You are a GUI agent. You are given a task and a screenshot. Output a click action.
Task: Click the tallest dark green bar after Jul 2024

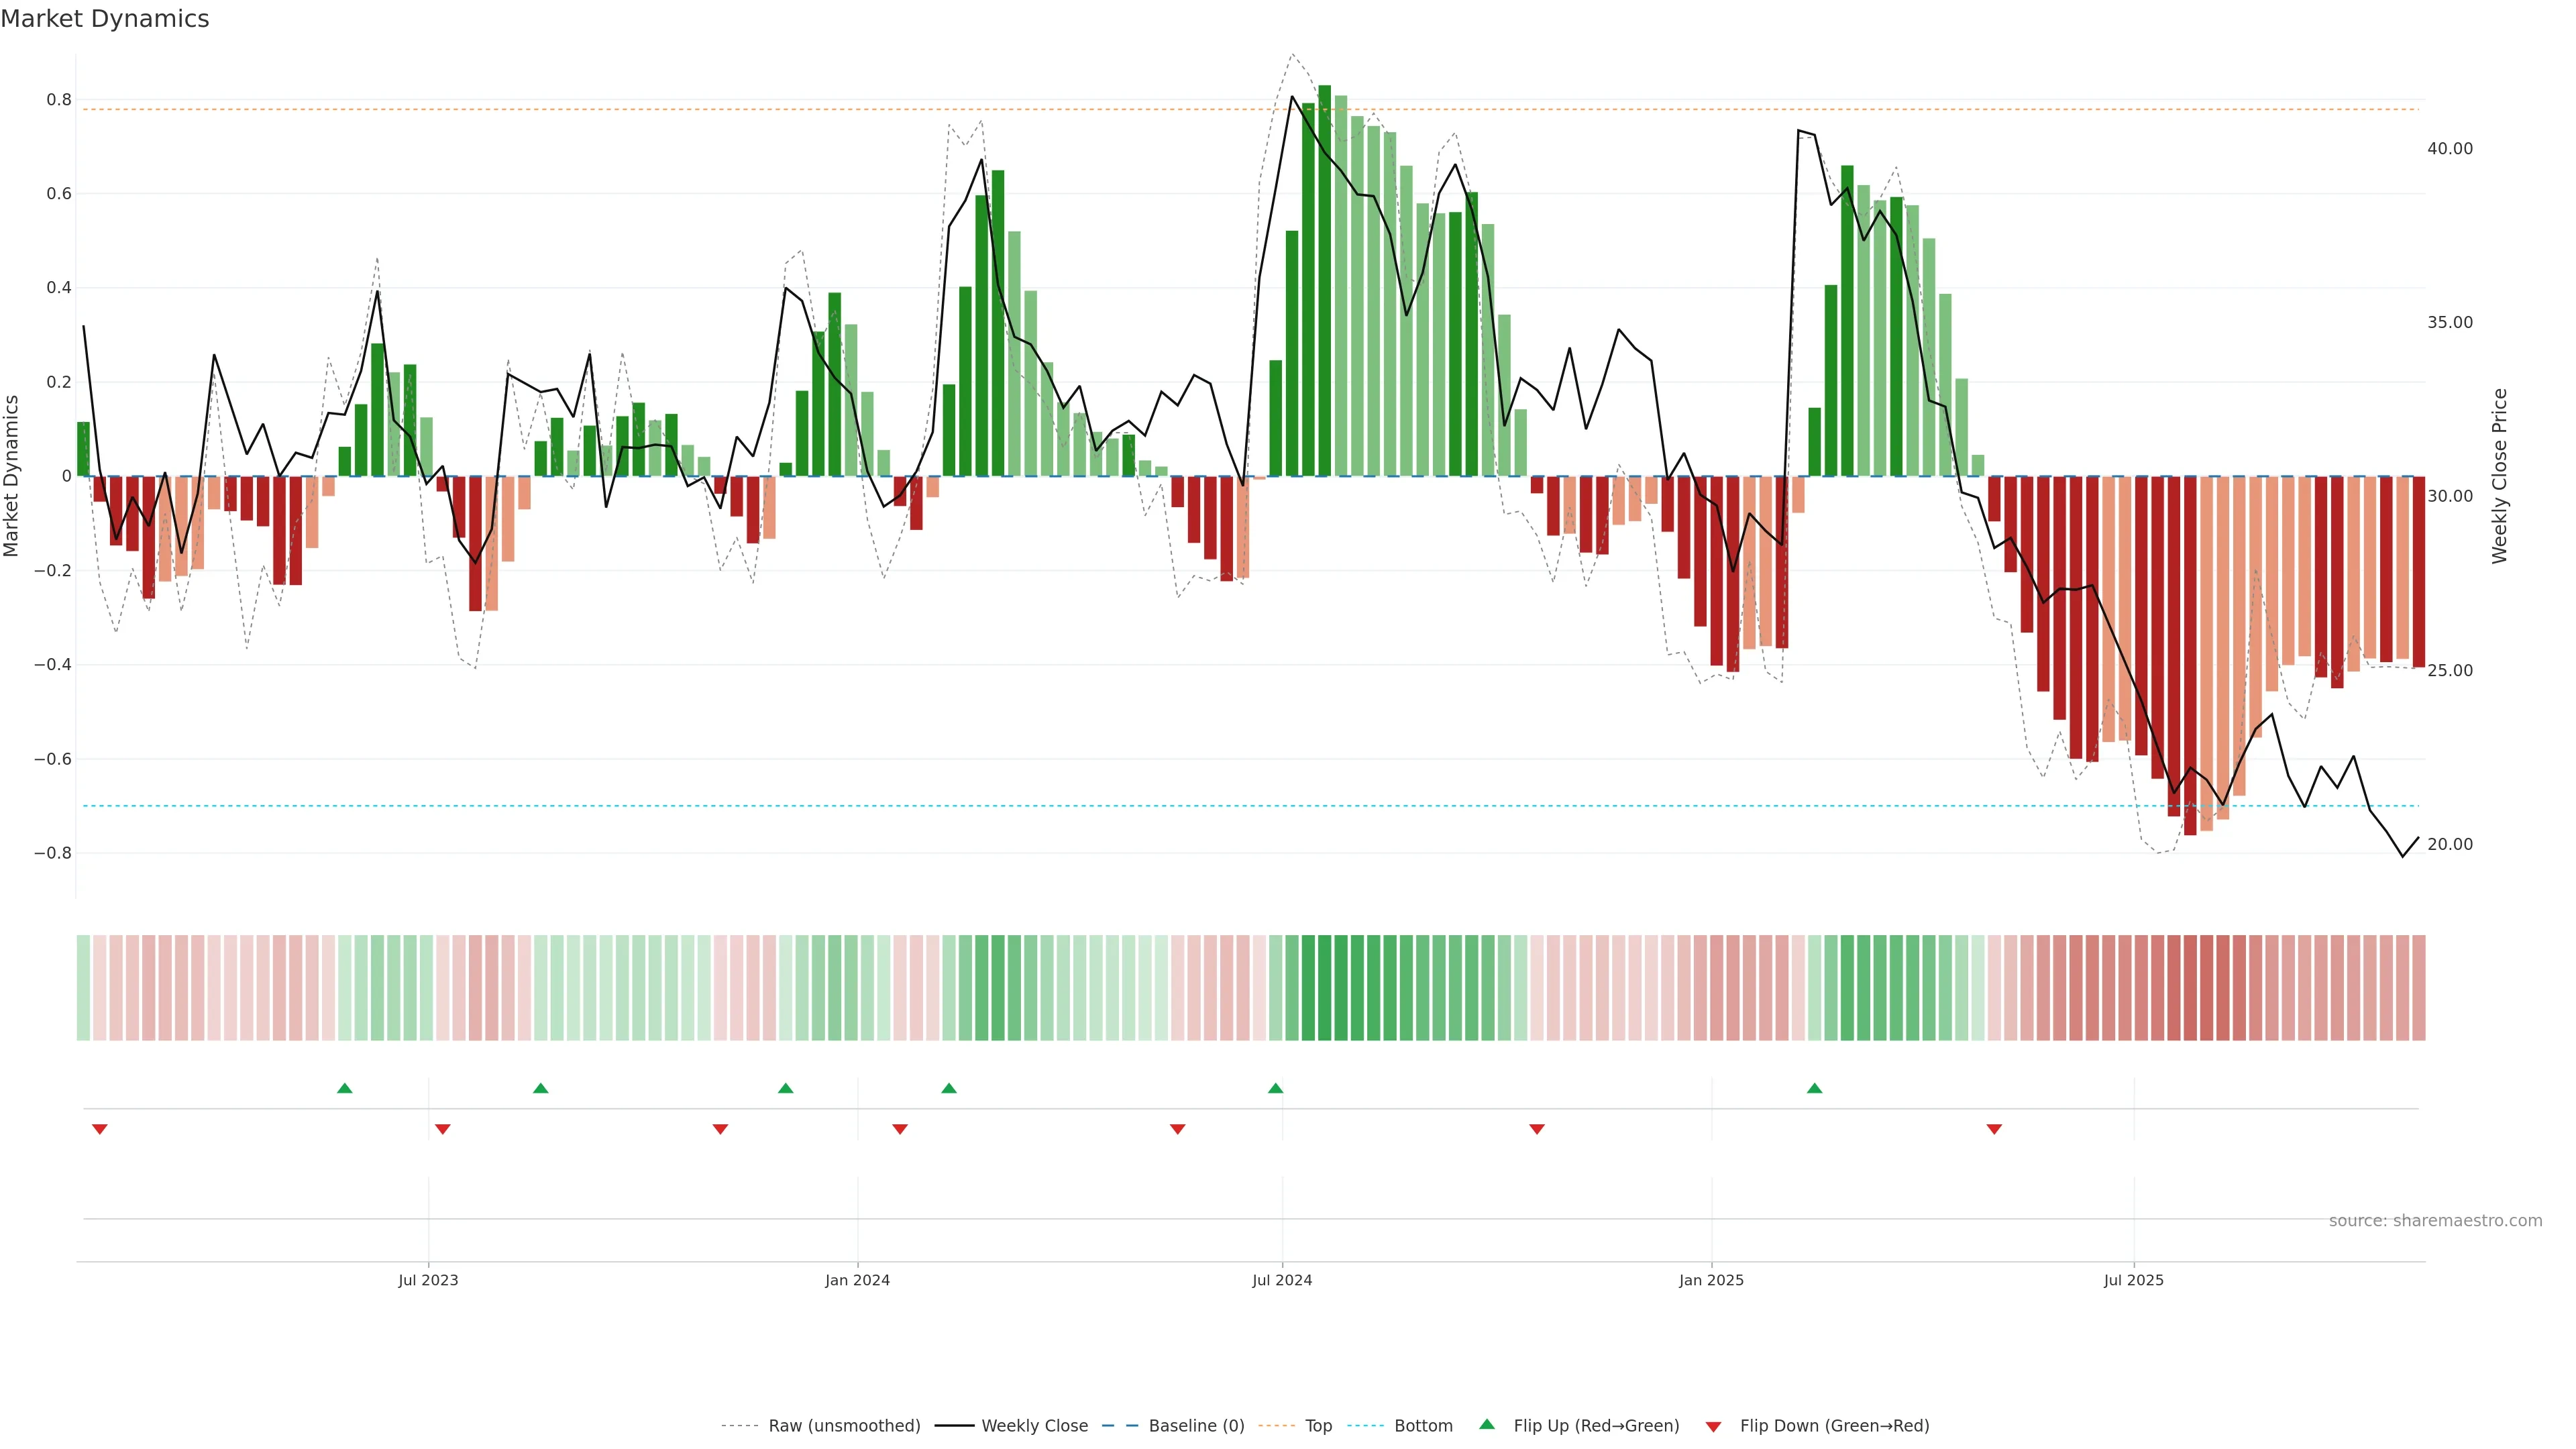click(1324, 280)
